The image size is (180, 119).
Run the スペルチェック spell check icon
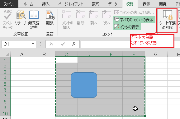(x=7, y=20)
